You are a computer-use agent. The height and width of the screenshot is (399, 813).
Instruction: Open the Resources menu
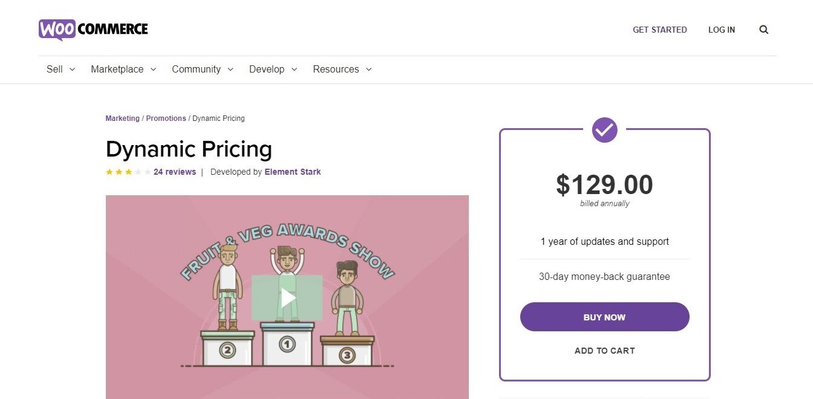coord(342,70)
